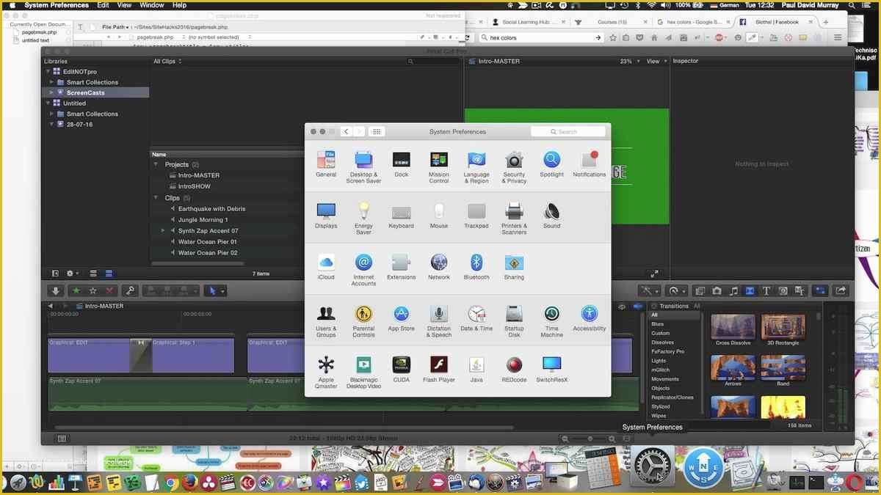This screenshot has height=495, width=881.
Task: Toggle the Final Cut inspector button
Action: click(820, 291)
